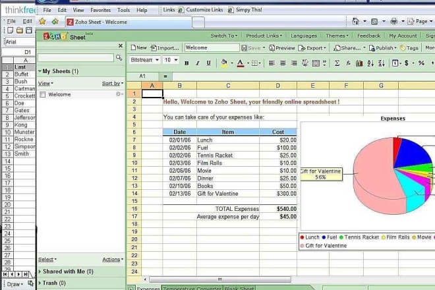The height and width of the screenshot is (290, 435).
Task: Click the merge cells icon
Action: [316, 63]
